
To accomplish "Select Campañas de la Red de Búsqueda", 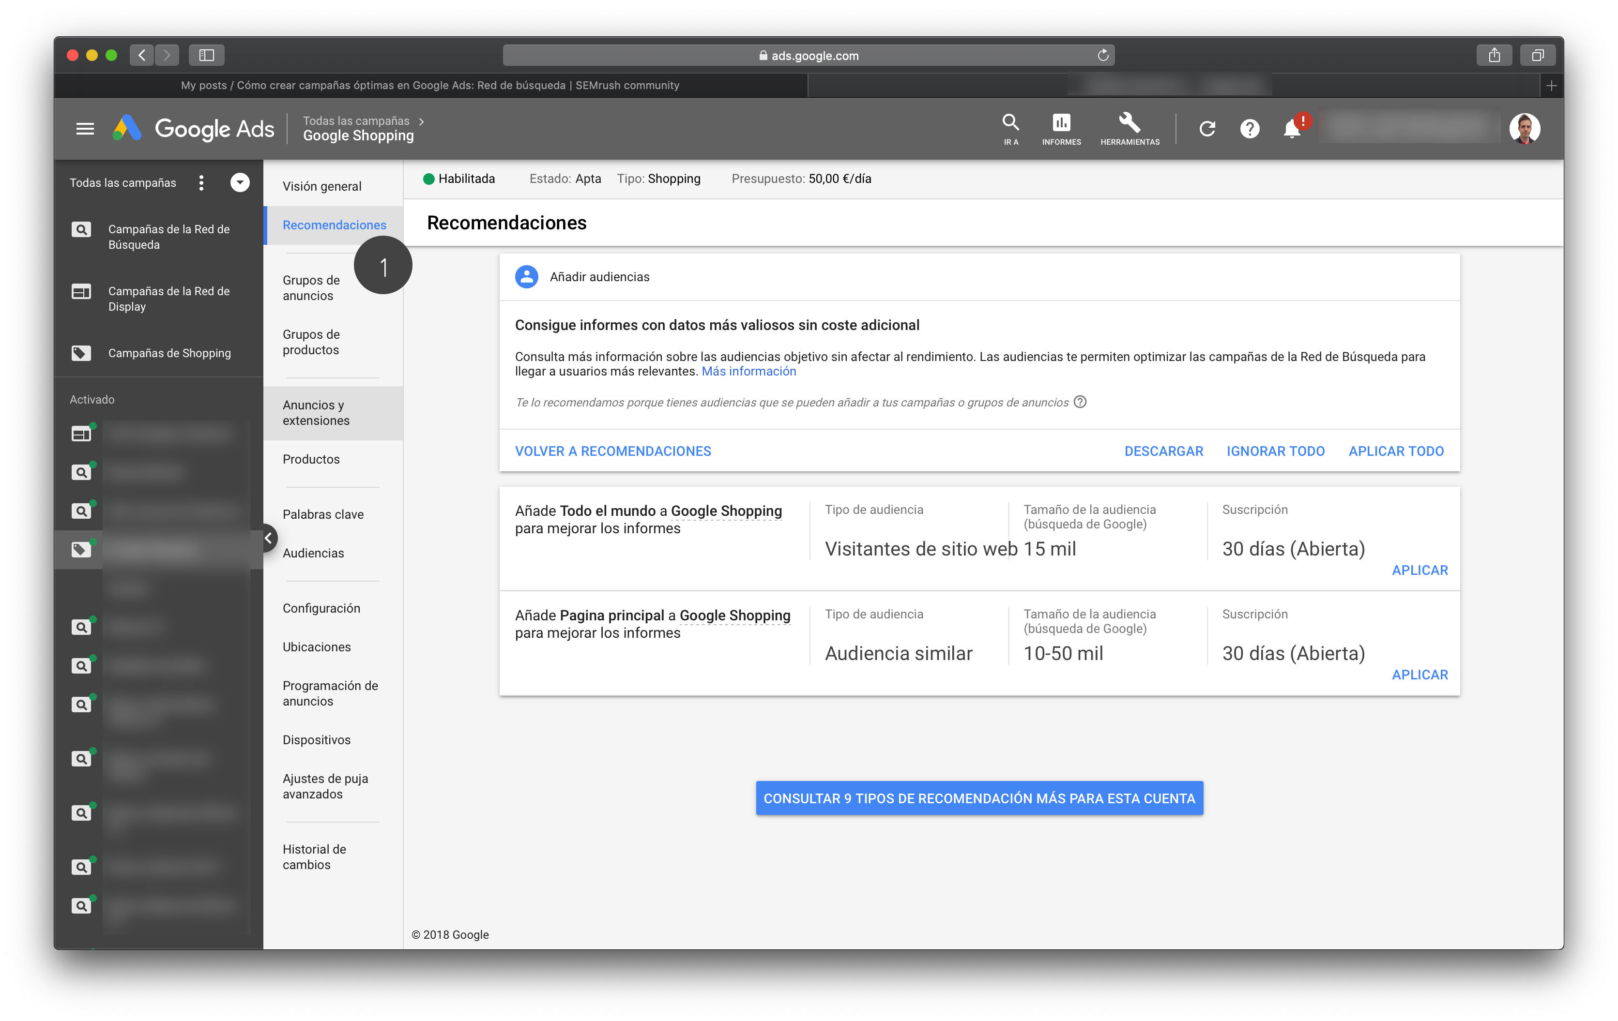I will [159, 237].
